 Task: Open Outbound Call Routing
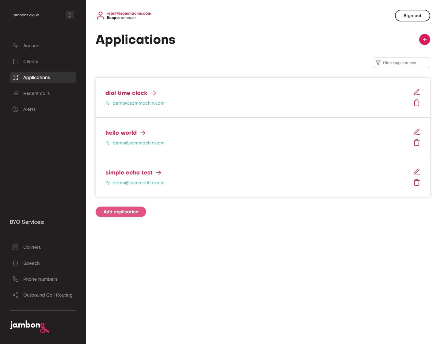[48, 295]
